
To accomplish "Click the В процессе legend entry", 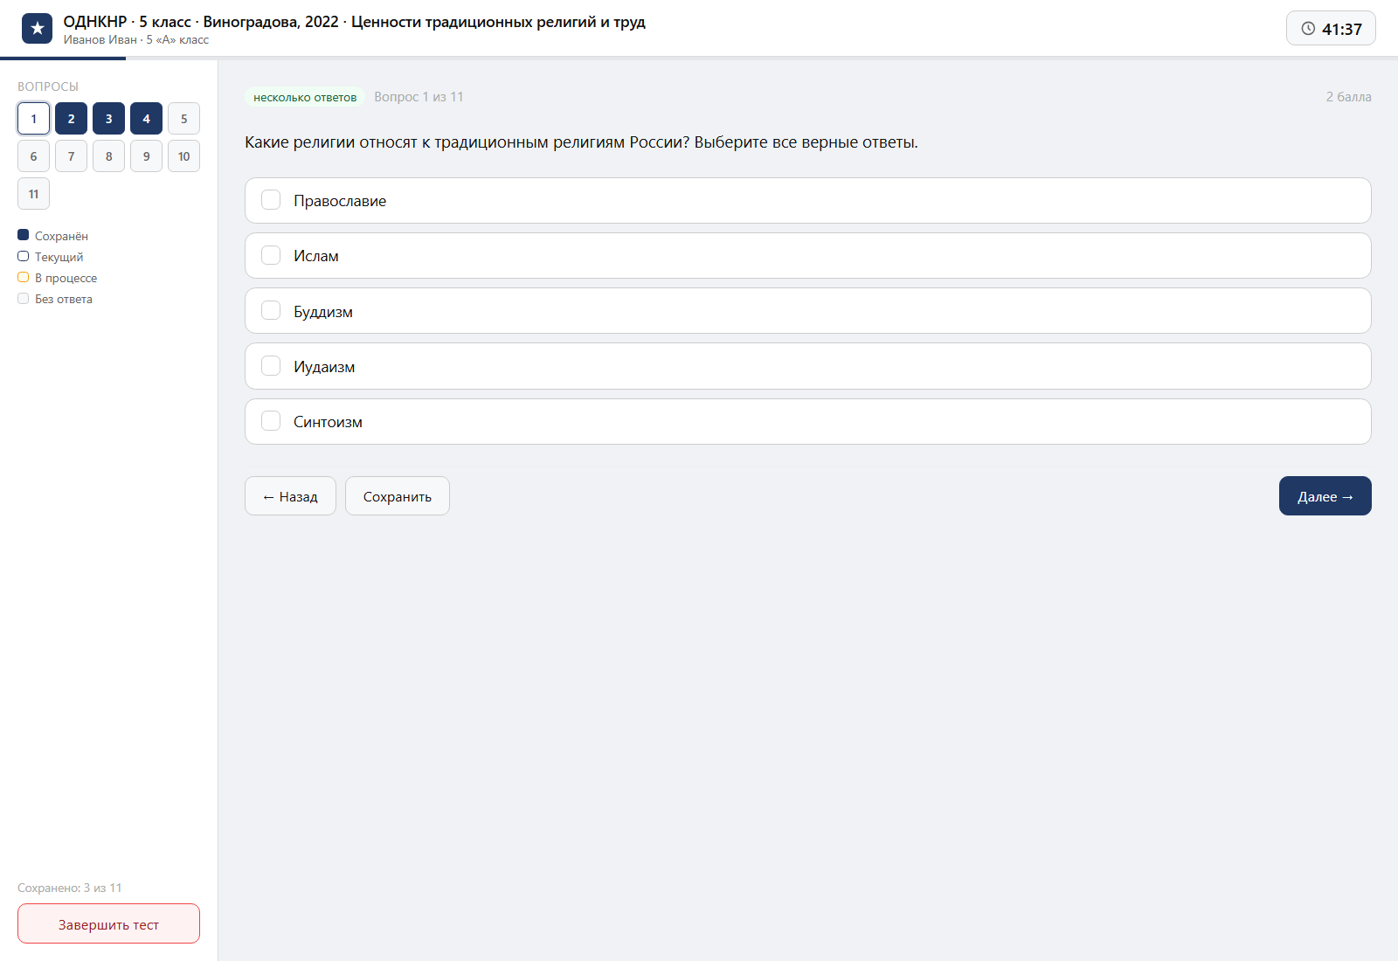I will coord(58,278).
